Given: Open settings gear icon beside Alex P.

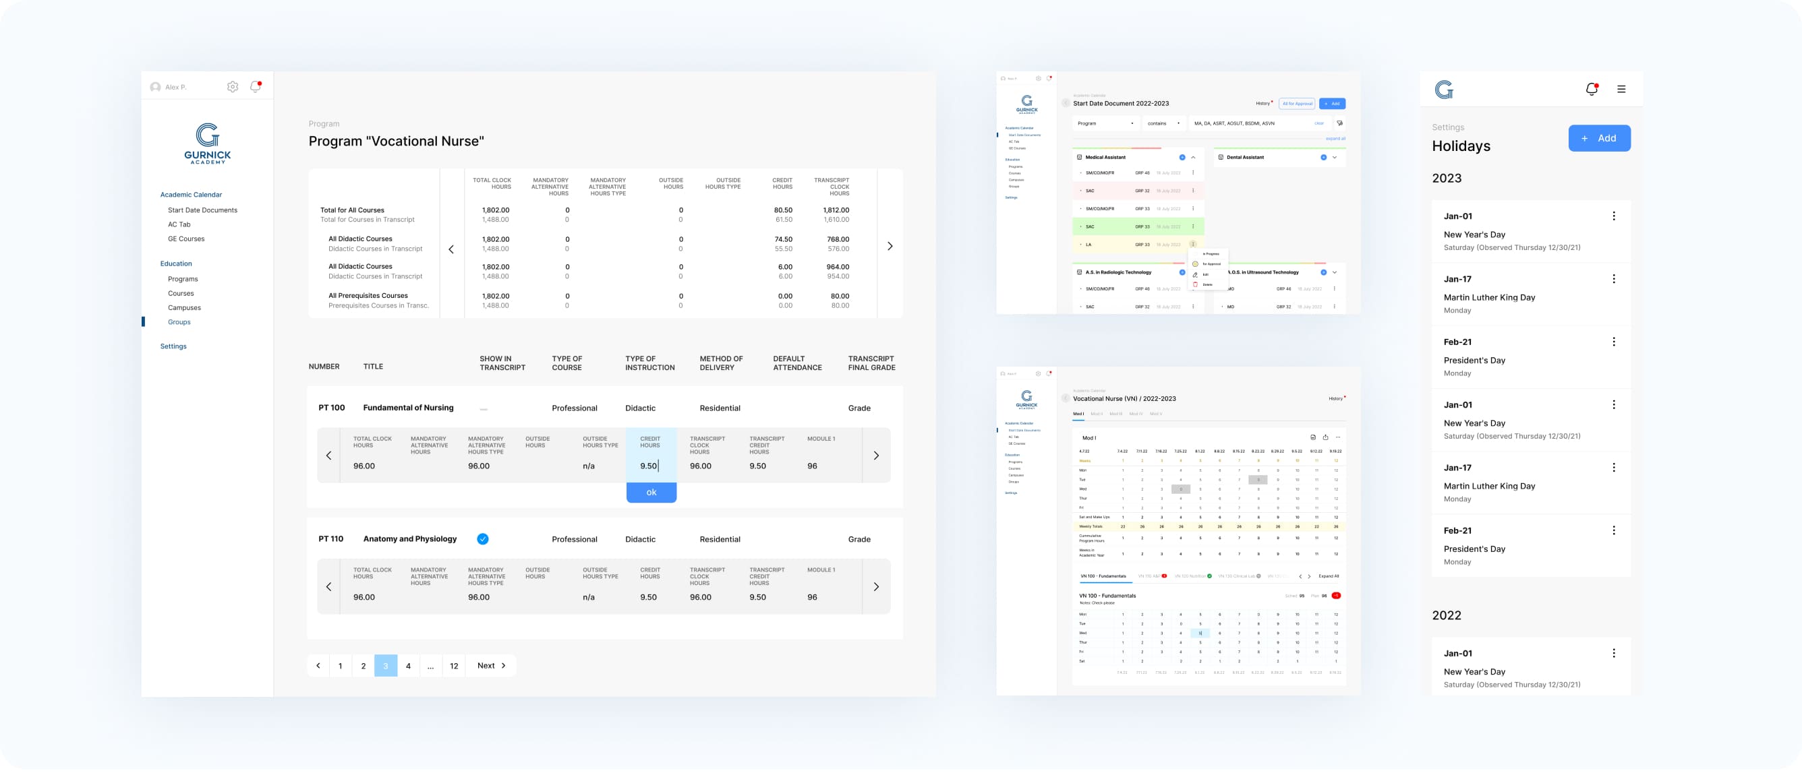Looking at the screenshot, I should point(232,87).
